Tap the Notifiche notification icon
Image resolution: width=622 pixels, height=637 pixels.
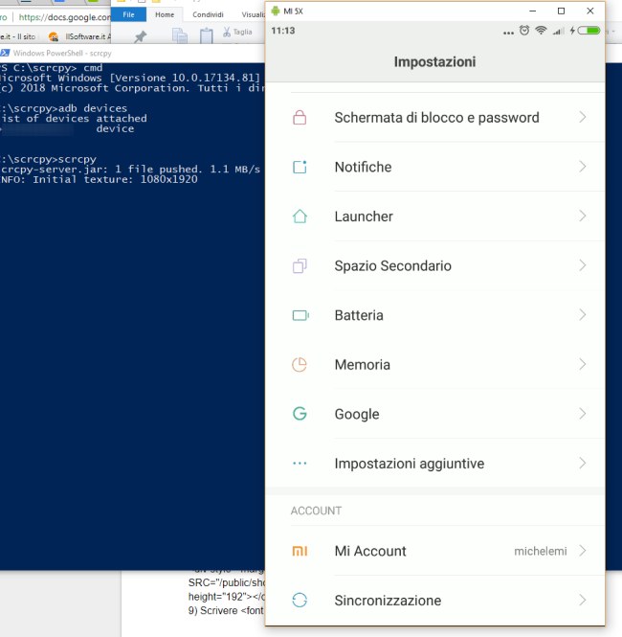pyautogui.click(x=300, y=167)
